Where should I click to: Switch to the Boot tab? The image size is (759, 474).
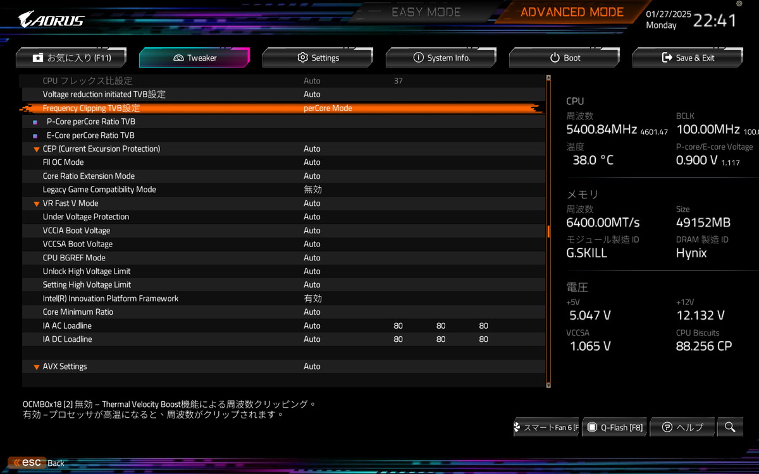click(x=564, y=58)
